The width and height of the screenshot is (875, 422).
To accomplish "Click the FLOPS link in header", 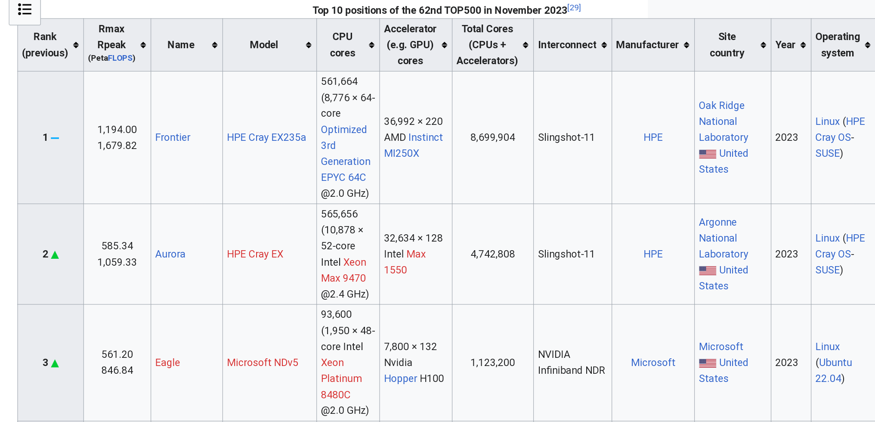I will point(120,58).
